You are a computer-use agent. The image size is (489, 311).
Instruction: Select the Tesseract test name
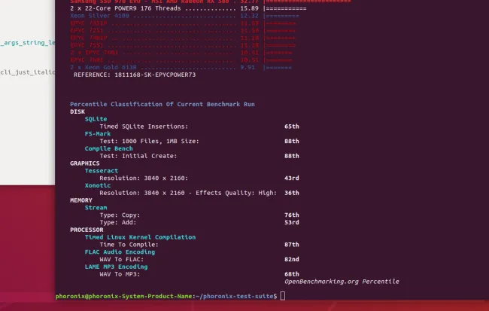tap(102, 171)
